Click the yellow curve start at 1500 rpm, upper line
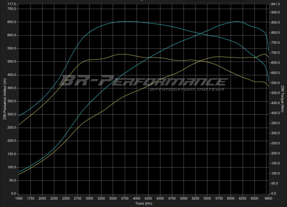Image resolution: width=287 pixels, height=207 pixels. (20, 125)
